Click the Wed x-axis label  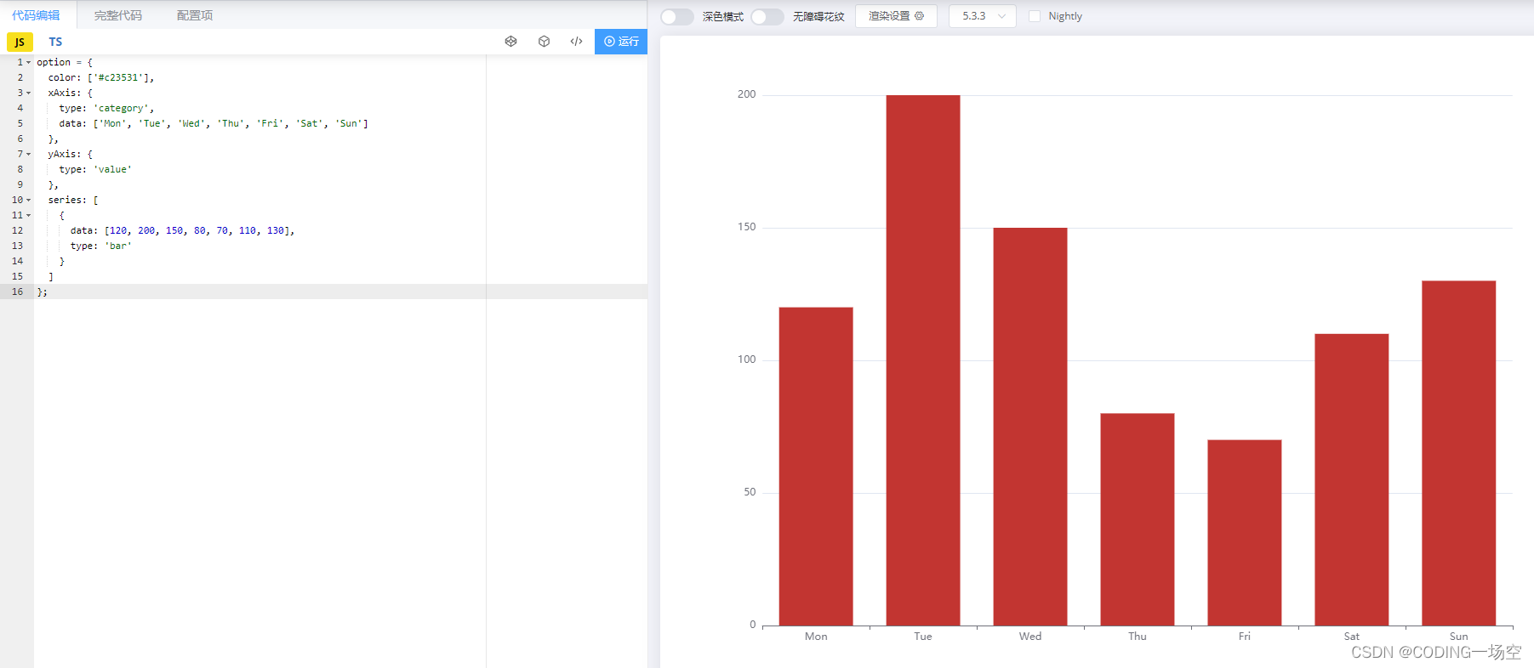tap(1030, 637)
